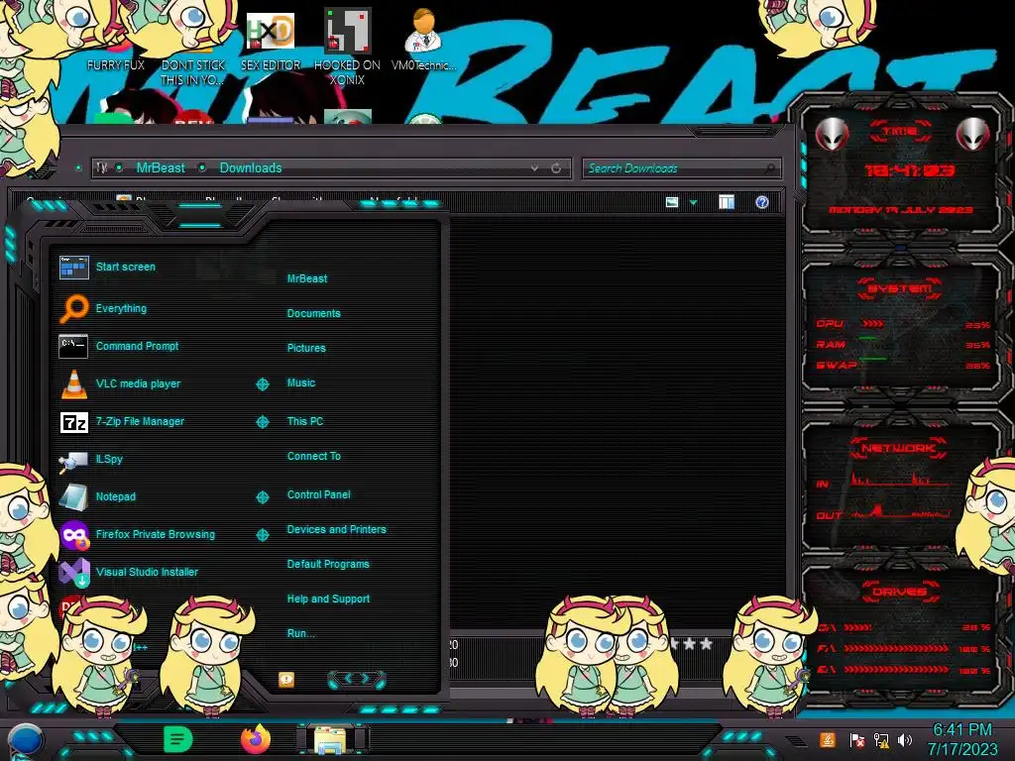Click the MrBeast breadcrumb in address bar

(161, 168)
